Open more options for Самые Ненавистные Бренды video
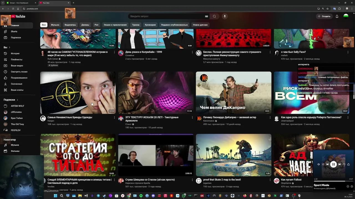The image size is (355, 199). point(114,118)
